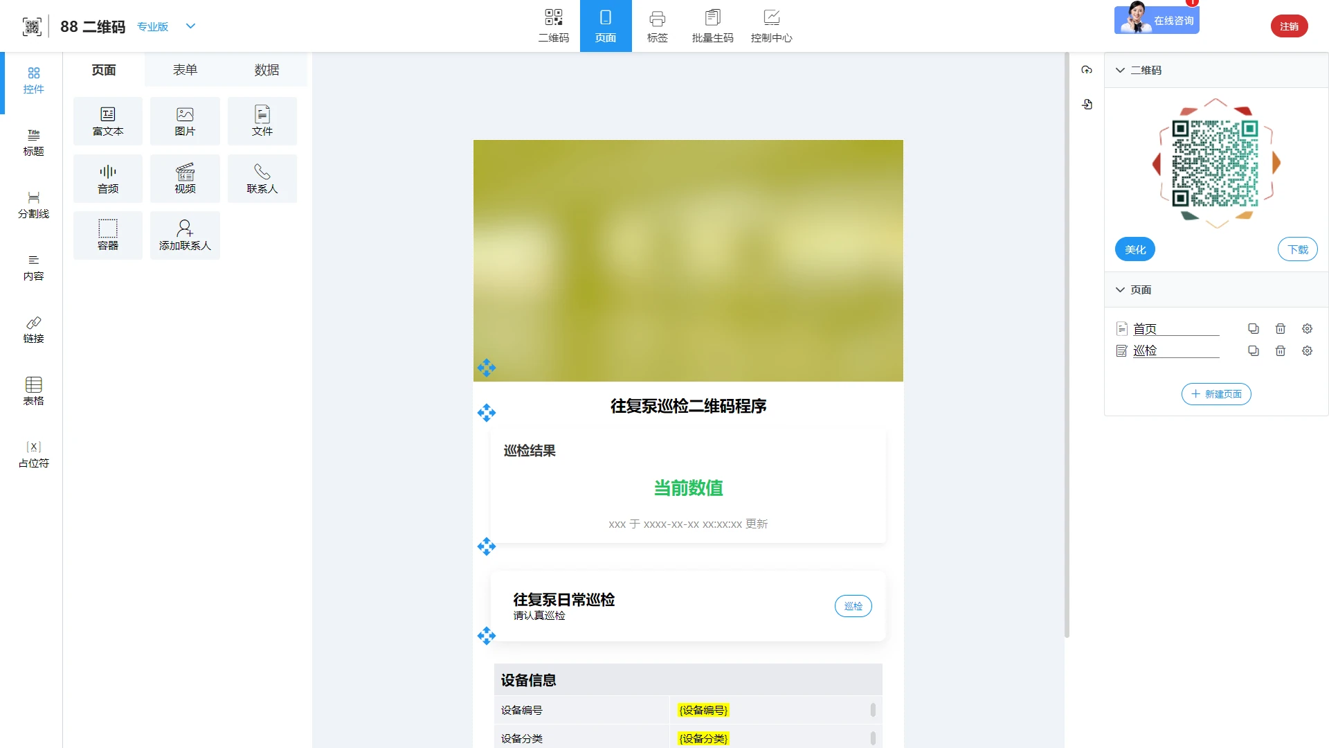
Task: Click the 新建页面 button
Action: pyautogui.click(x=1215, y=394)
